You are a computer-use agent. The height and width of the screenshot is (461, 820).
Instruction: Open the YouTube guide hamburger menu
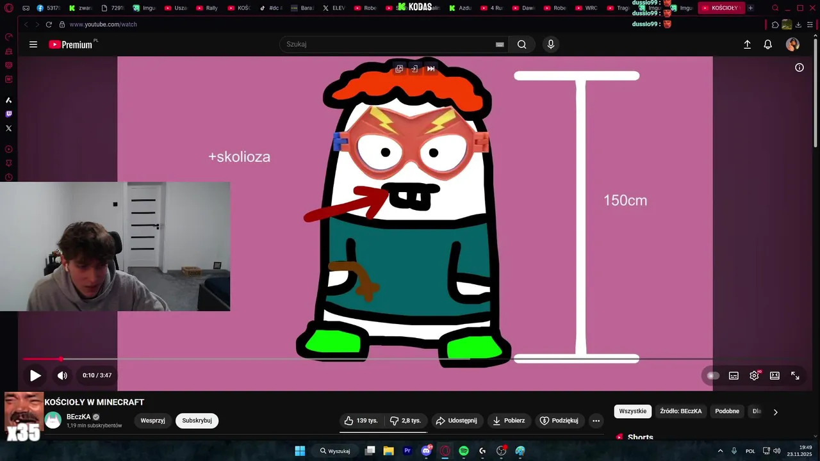point(33,45)
